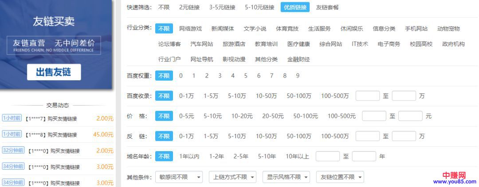Select 网络游戏 industry category
The image size is (479, 187).
pos(190,29)
